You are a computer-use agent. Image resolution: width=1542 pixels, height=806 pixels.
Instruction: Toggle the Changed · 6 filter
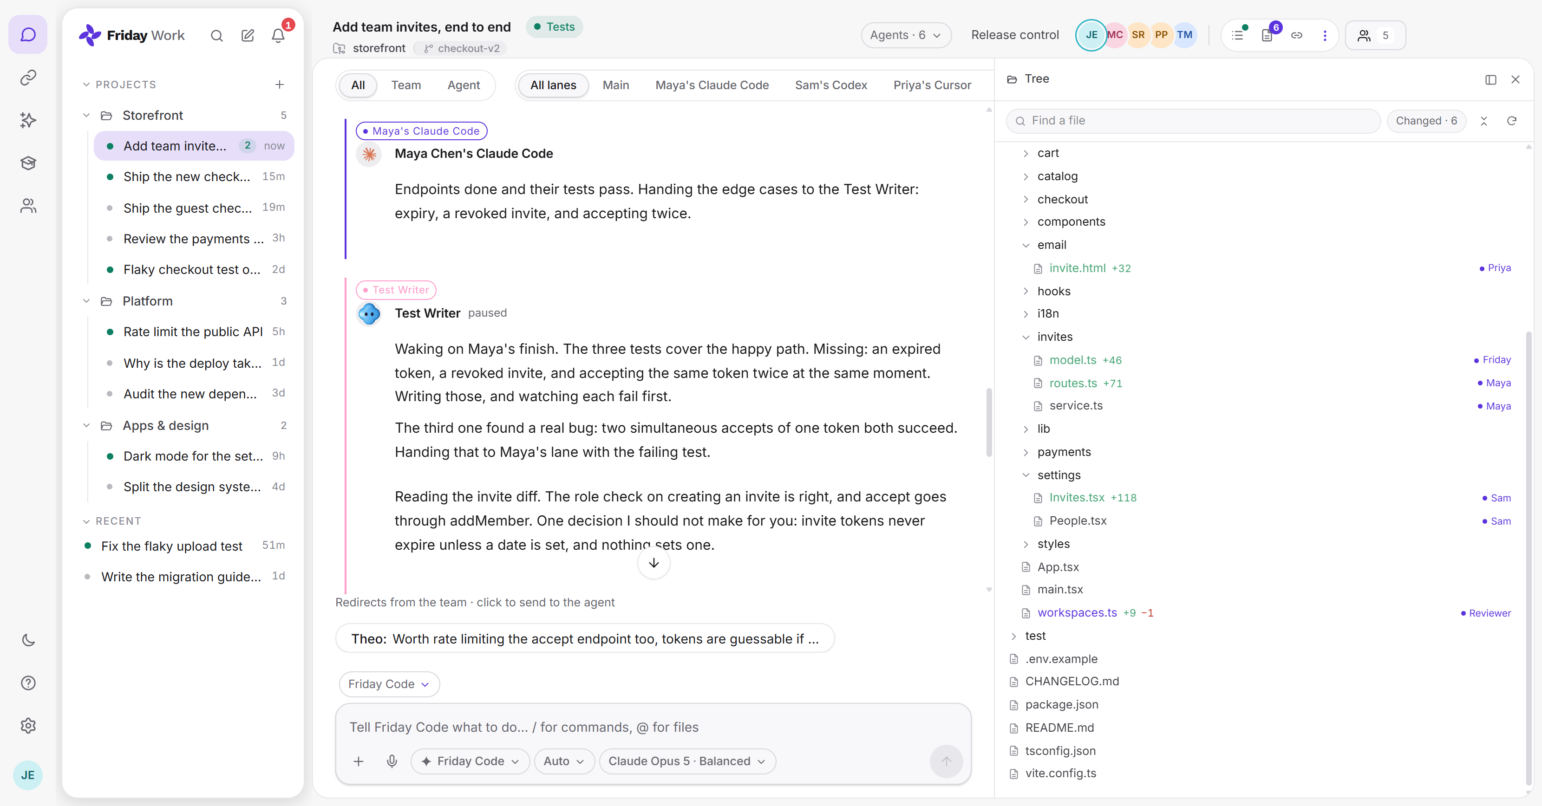tap(1426, 121)
